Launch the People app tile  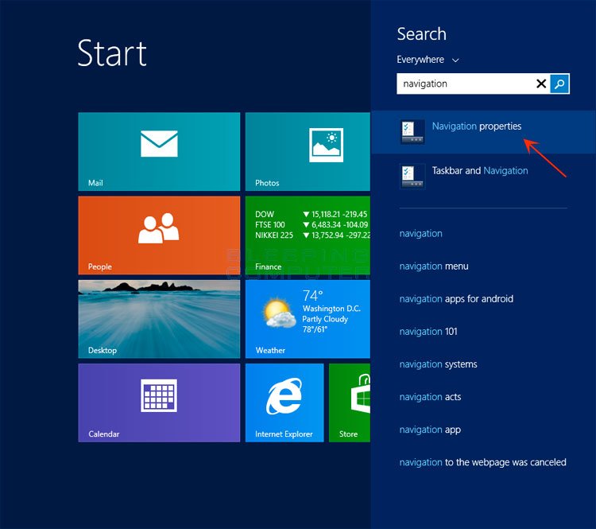[x=159, y=235]
